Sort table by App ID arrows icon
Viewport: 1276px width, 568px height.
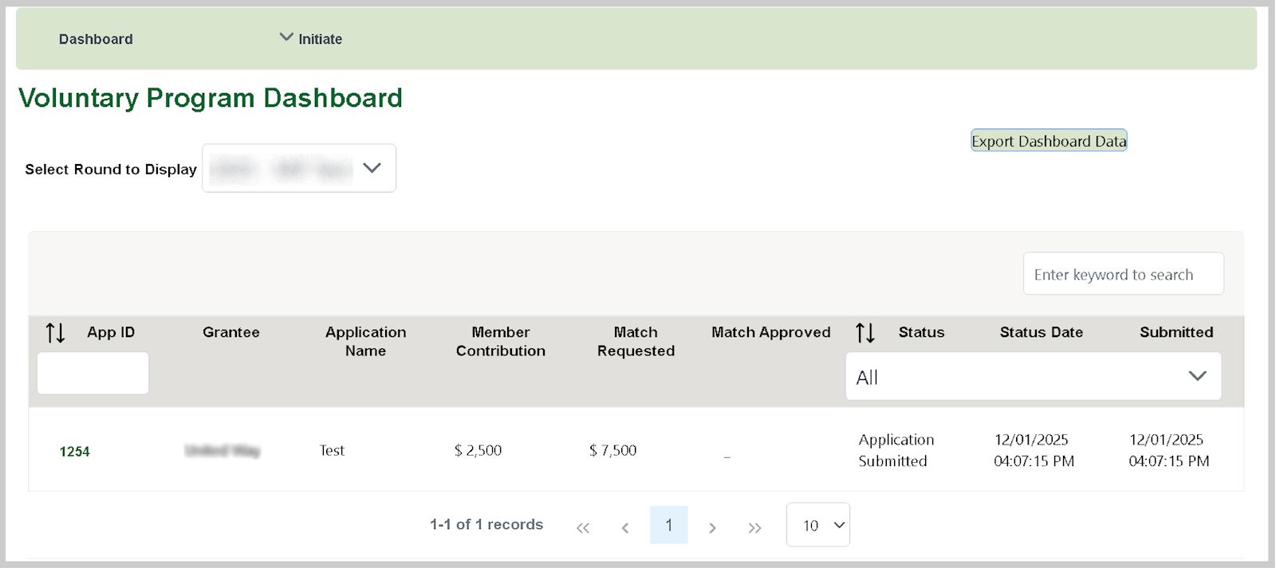[x=55, y=333]
